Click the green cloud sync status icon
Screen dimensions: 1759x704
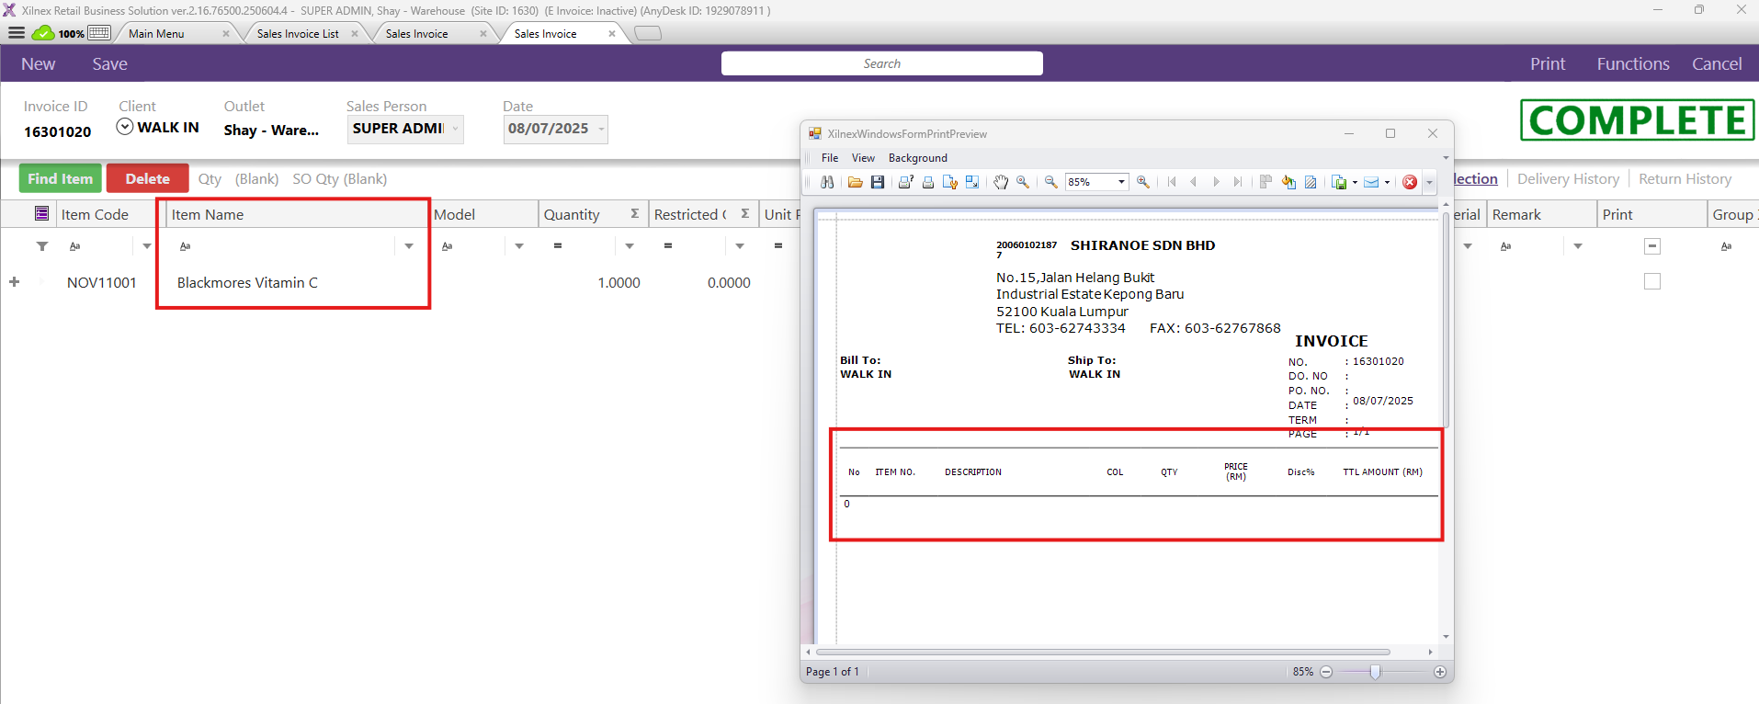pos(43,33)
